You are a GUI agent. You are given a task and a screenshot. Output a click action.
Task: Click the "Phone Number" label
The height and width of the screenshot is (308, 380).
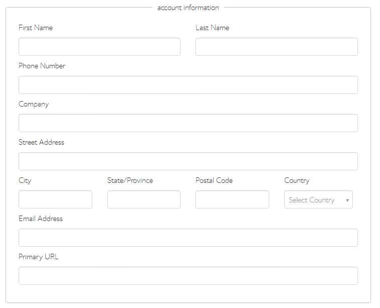pyautogui.click(x=42, y=66)
